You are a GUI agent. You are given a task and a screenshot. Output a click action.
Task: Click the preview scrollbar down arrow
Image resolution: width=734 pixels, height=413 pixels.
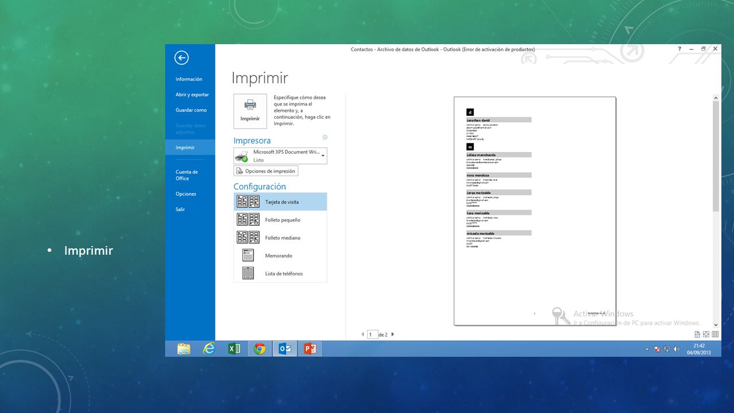click(716, 325)
